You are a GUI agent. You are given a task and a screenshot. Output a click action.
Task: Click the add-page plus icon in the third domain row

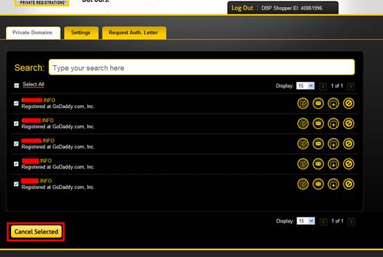pos(333,144)
